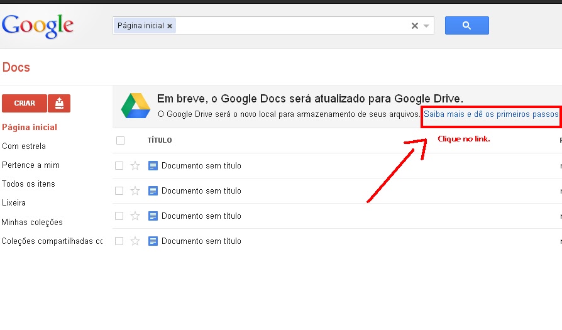Screen dimensions: 562x330
Task: Remove the Página inicial search chip
Action: (170, 26)
